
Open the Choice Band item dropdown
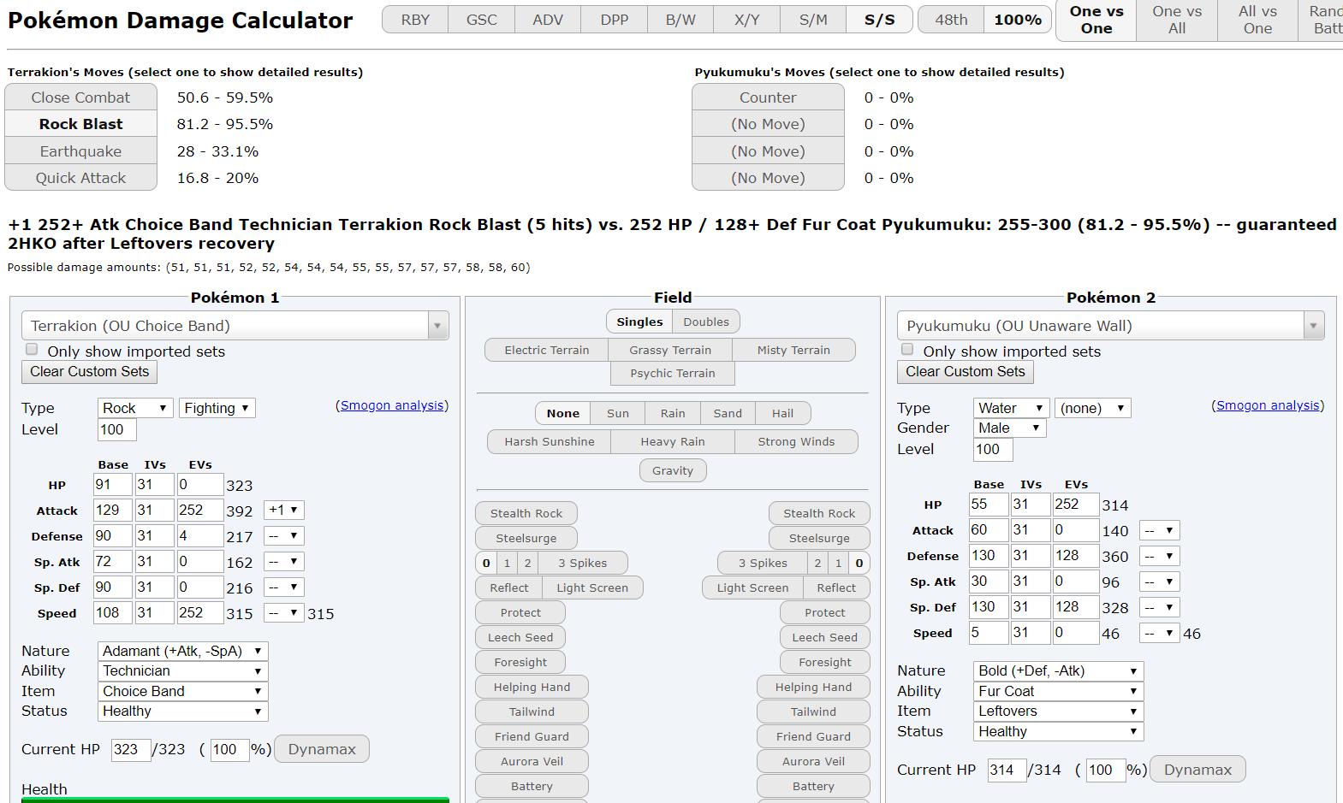[182, 691]
